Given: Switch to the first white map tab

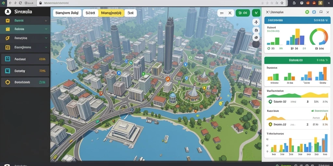Looking at the screenshot, I should click(x=67, y=13).
